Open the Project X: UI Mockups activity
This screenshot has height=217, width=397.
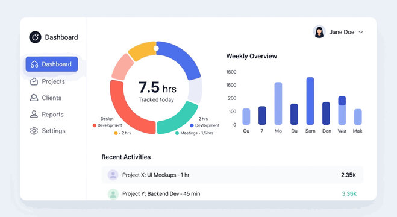coord(233,175)
